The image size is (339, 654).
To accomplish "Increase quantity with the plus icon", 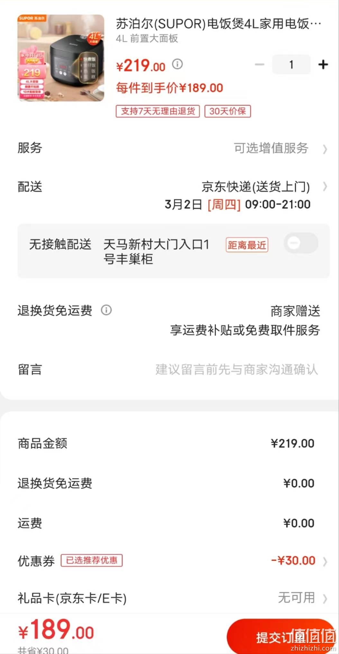I will tap(323, 65).
